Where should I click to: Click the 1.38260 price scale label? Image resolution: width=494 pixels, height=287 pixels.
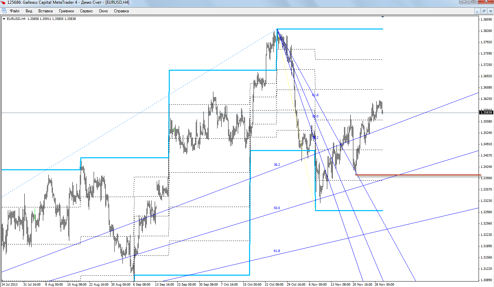[x=486, y=31]
